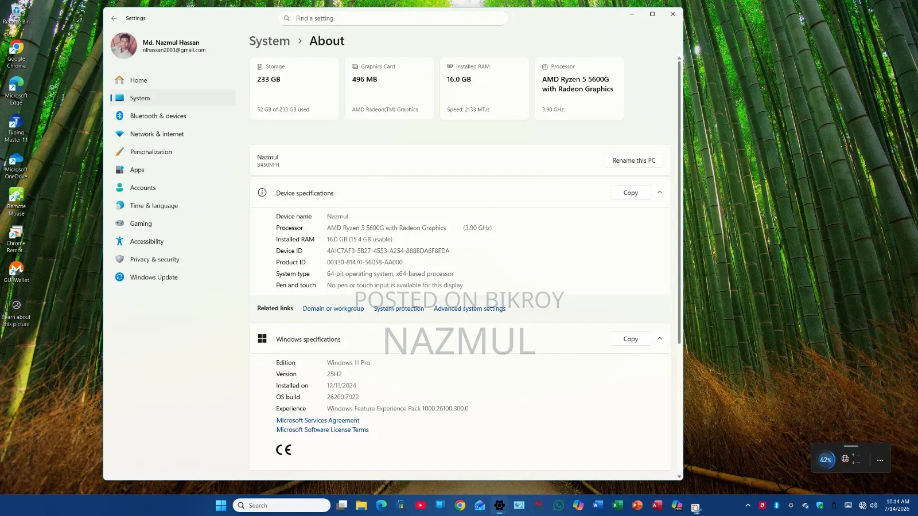Image resolution: width=918 pixels, height=516 pixels.
Task: Open Domain or workgroup link
Action: [x=333, y=308]
